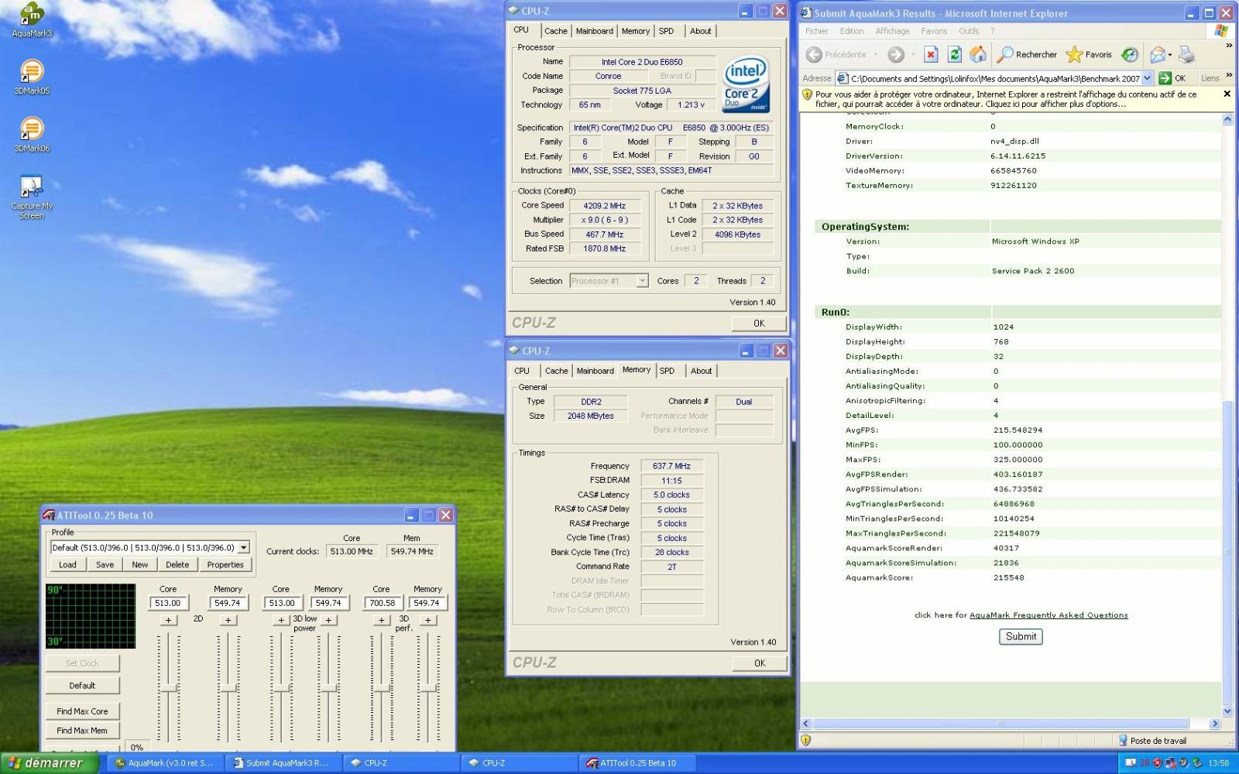Open the Fichier menu in Internet Explorer
Image resolution: width=1239 pixels, height=774 pixels.
(x=816, y=31)
